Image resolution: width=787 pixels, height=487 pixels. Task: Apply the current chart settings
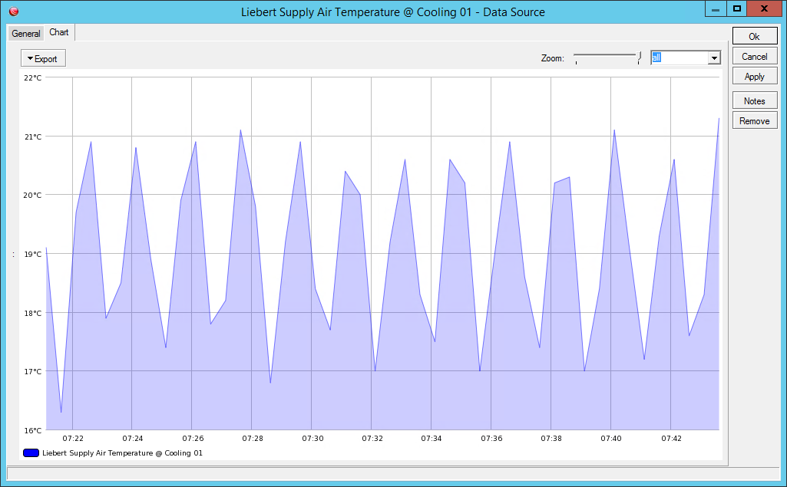point(754,75)
